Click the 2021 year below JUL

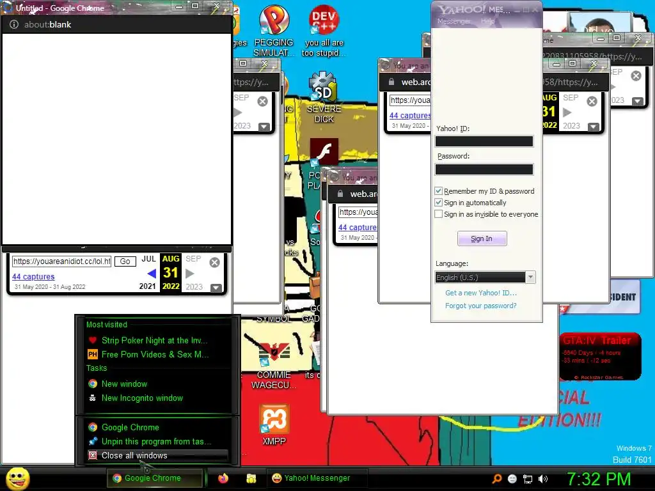147,286
